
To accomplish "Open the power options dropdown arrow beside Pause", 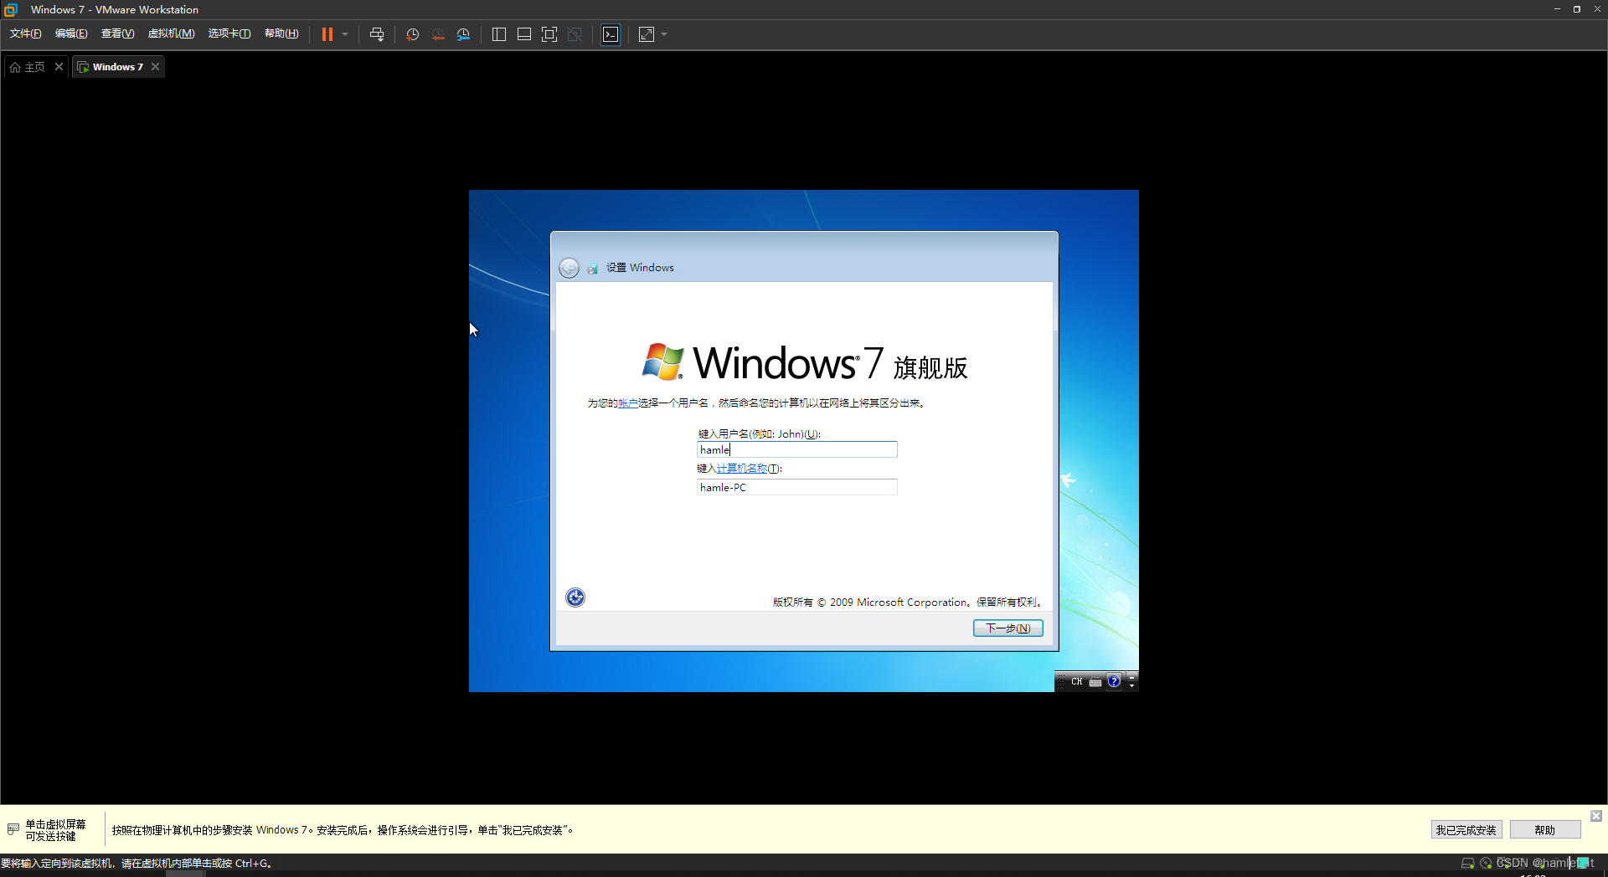I will point(345,34).
